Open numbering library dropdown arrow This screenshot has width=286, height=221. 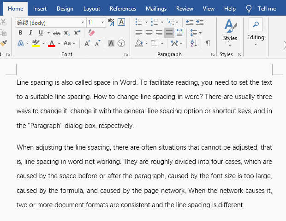(x=162, y=23)
